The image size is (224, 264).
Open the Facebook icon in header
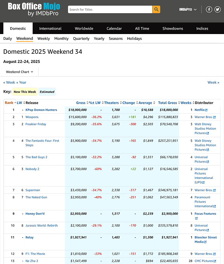(x=209, y=10)
